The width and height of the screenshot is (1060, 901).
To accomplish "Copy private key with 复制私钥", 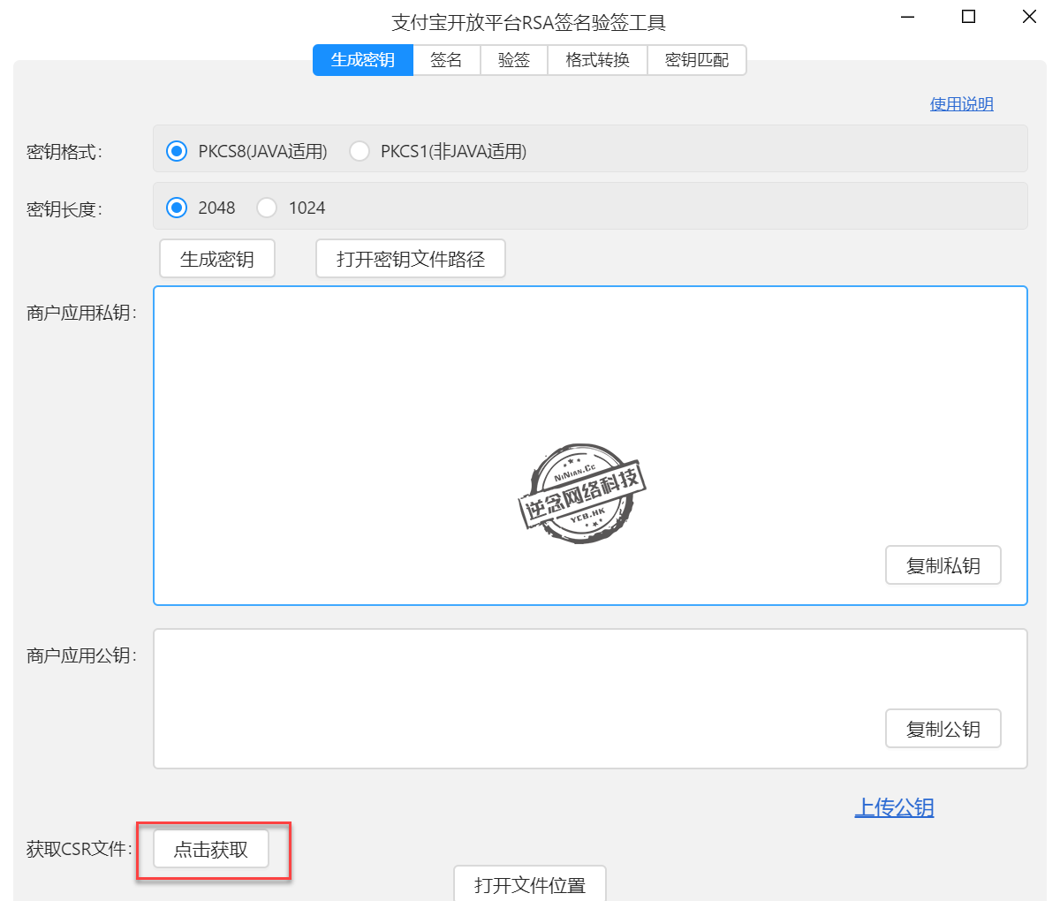I will (x=943, y=565).
